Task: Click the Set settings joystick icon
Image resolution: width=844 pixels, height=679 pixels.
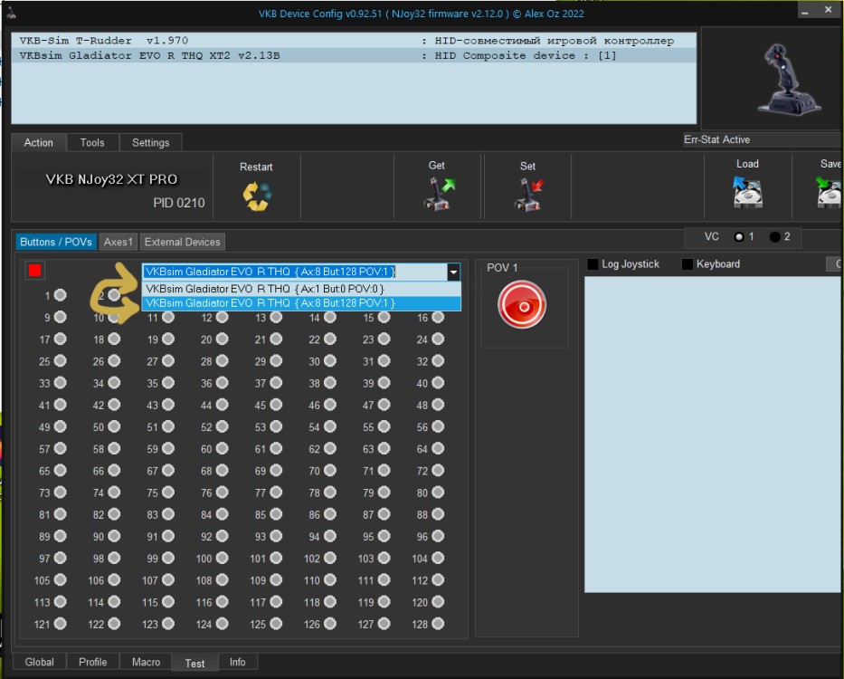Action: pos(527,195)
